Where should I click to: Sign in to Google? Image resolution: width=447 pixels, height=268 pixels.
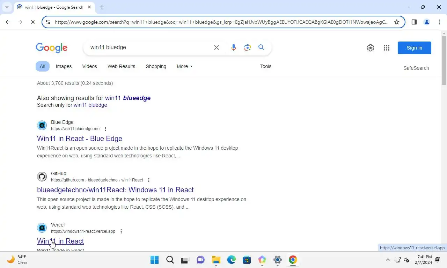pyautogui.click(x=415, y=48)
